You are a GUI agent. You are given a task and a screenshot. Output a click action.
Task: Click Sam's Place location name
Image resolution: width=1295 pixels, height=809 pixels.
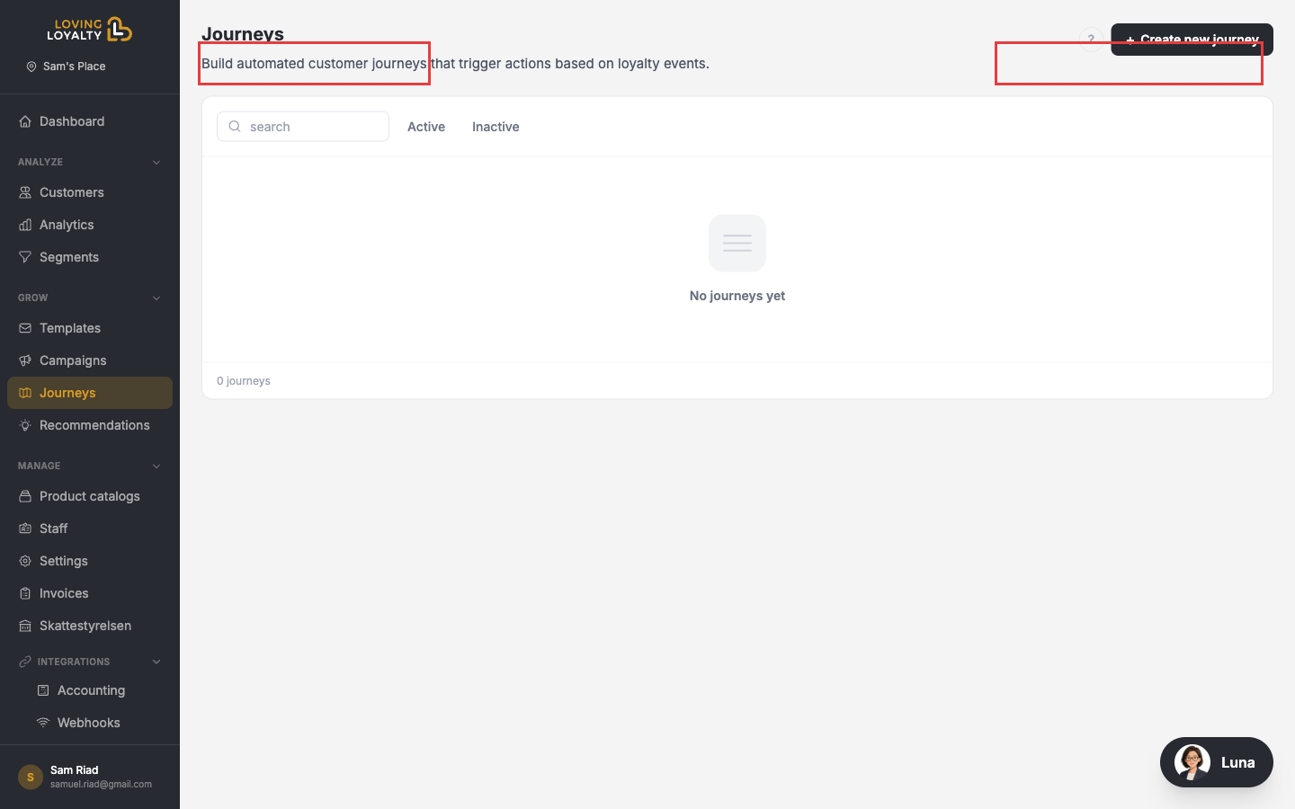pos(74,67)
